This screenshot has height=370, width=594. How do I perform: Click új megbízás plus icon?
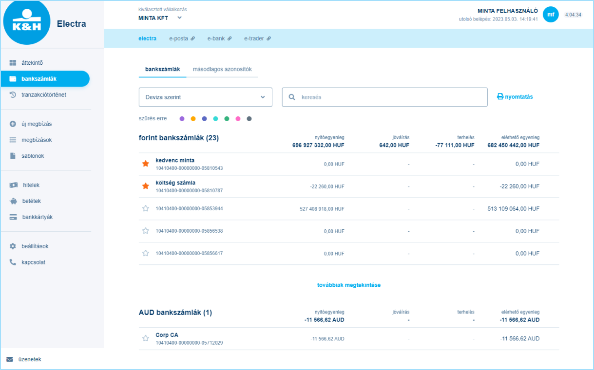click(x=13, y=124)
